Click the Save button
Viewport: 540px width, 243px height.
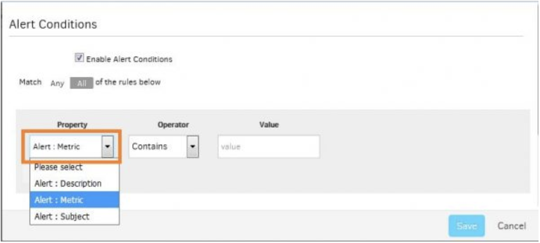pyautogui.click(x=467, y=226)
